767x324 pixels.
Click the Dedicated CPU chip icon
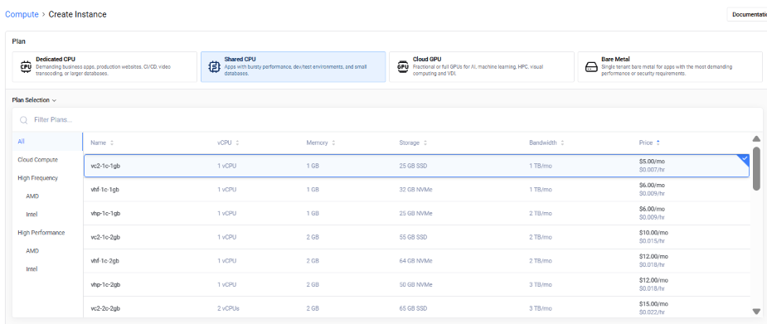tap(26, 67)
